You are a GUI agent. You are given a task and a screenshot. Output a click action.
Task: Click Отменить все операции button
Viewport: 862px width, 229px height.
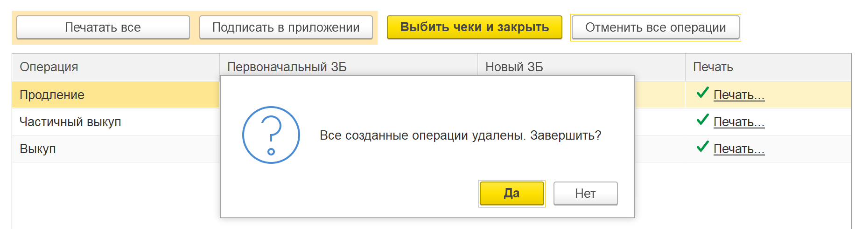coord(655,27)
